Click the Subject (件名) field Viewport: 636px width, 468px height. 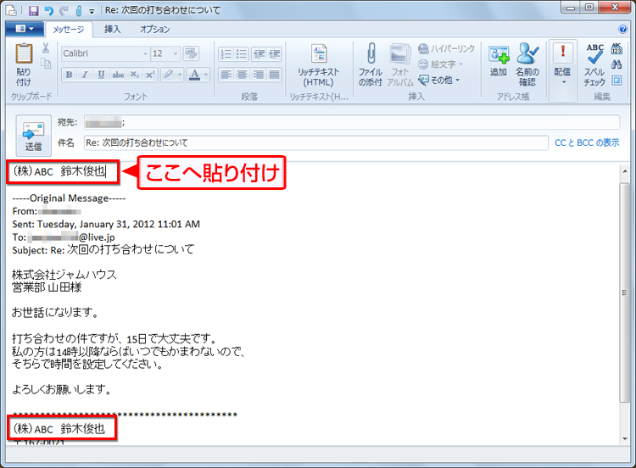[316, 142]
